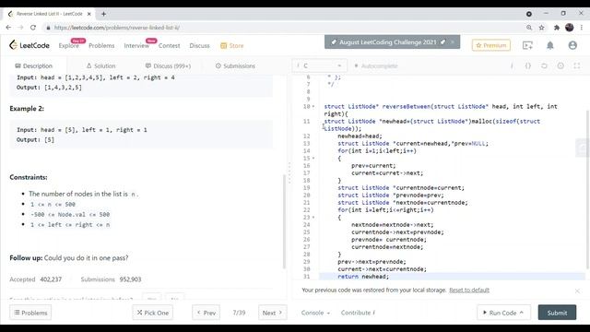590x332 pixels.
Task: Open the Interview navigation item
Action: pos(136,45)
